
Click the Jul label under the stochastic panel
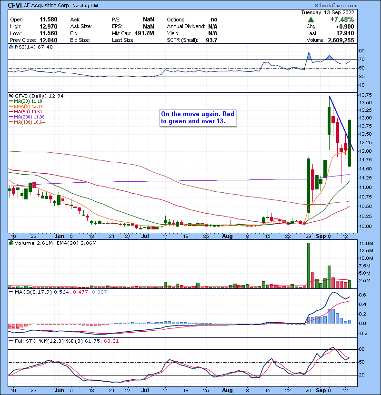click(145, 390)
